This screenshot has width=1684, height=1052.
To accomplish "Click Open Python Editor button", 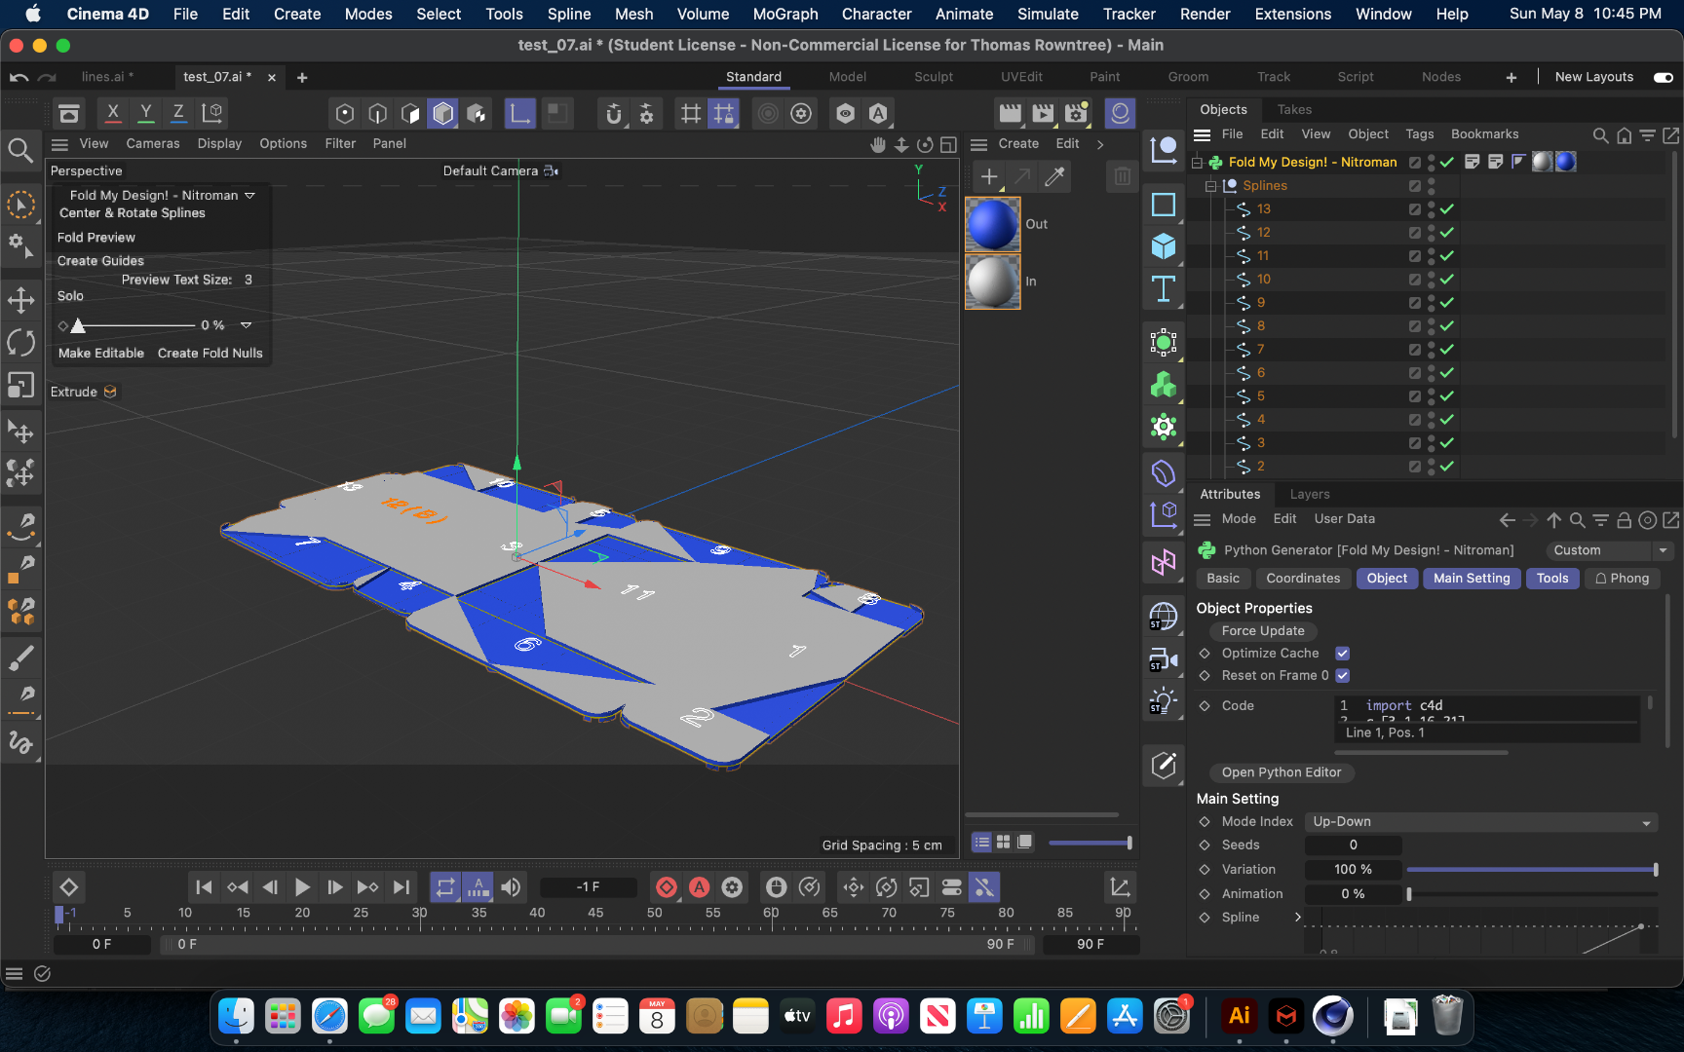I will [1282, 772].
